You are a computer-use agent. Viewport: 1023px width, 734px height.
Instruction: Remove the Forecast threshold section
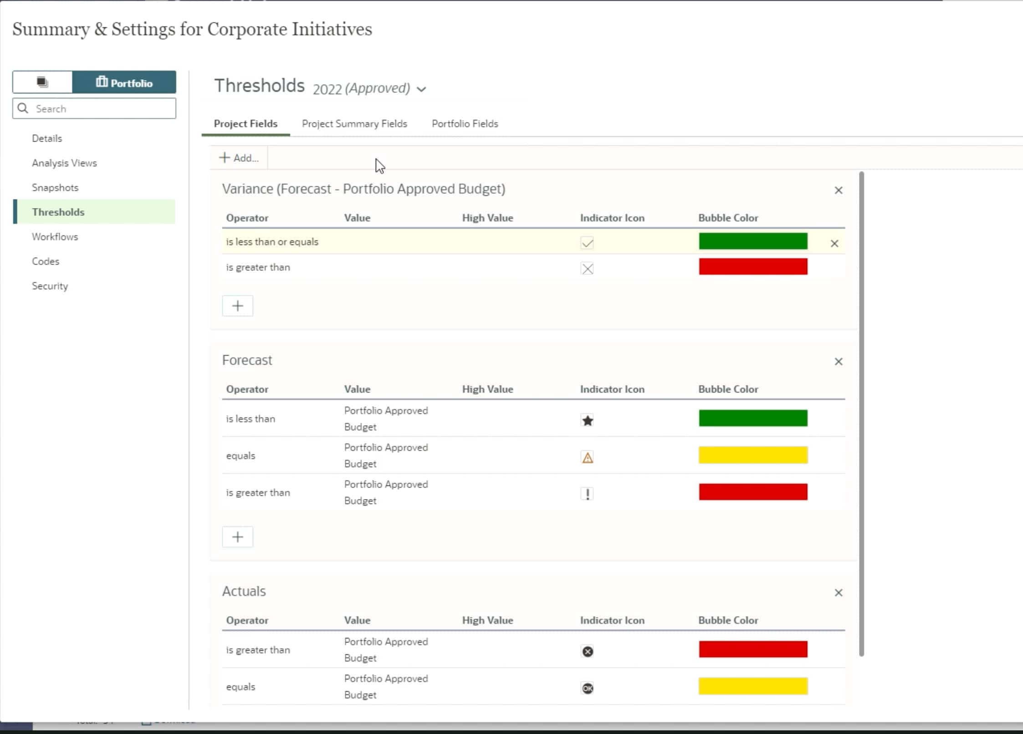point(838,362)
